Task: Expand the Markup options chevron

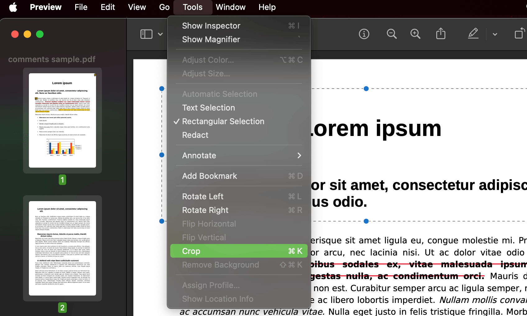Action: click(495, 34)
